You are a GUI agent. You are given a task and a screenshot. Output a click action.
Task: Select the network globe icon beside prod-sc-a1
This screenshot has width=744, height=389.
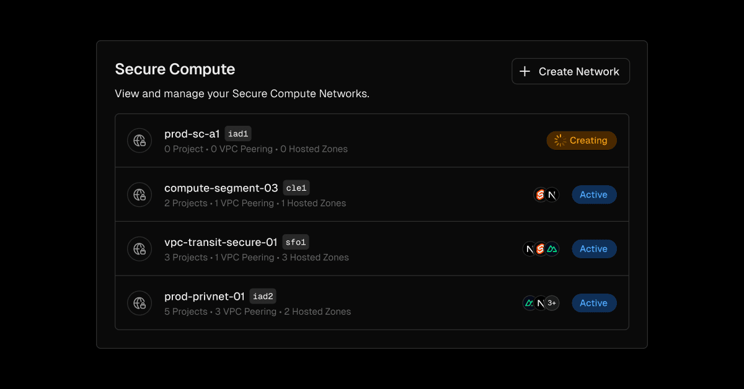click(x=139, y=140)
